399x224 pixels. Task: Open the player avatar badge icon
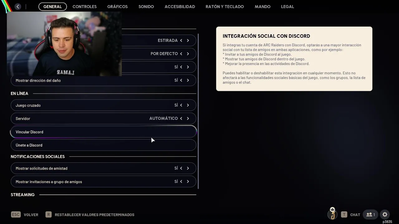pyautogui.click(x=333, y=213)
